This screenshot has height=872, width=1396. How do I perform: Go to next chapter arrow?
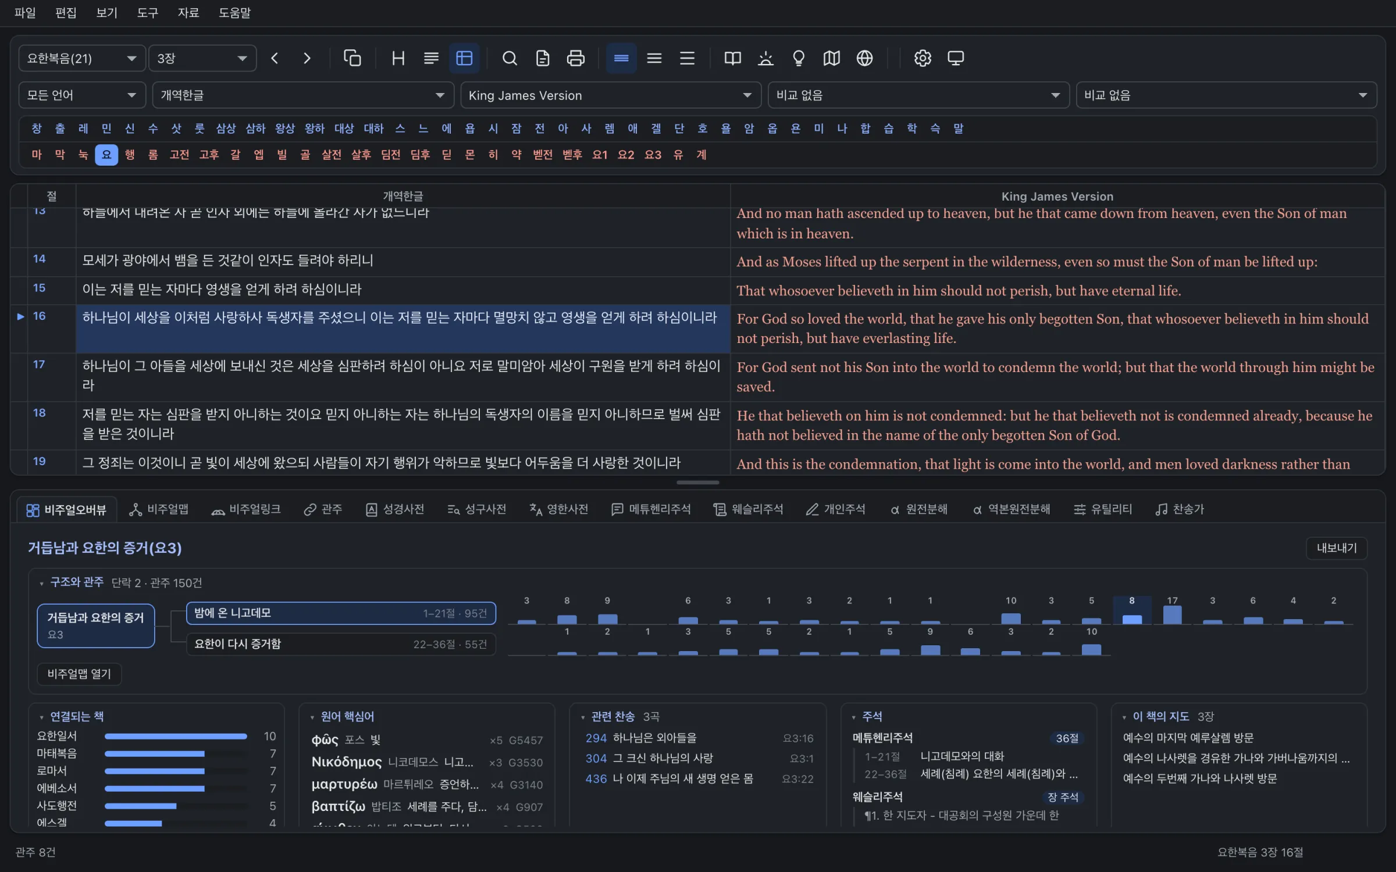tap(307, 58)
